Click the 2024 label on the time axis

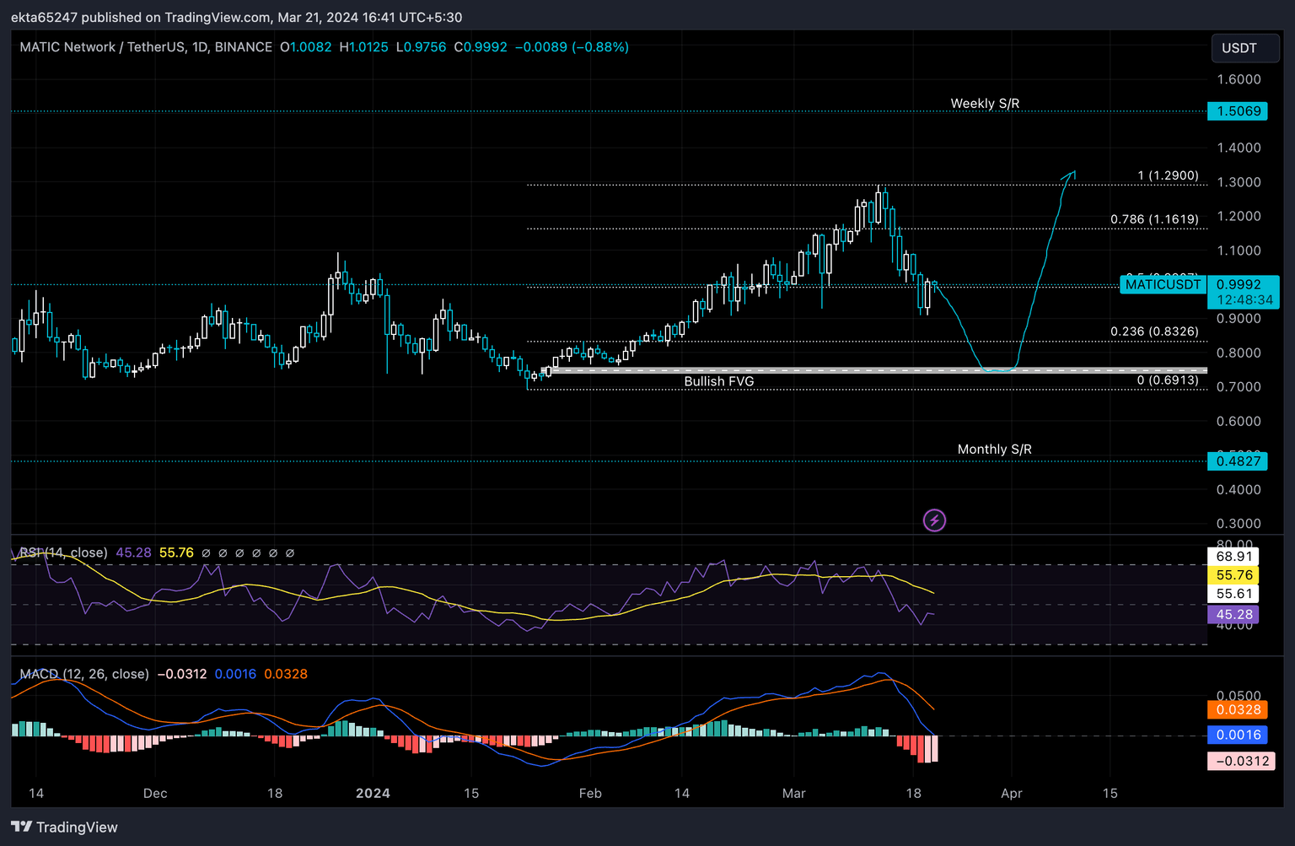tap(373, 793)
